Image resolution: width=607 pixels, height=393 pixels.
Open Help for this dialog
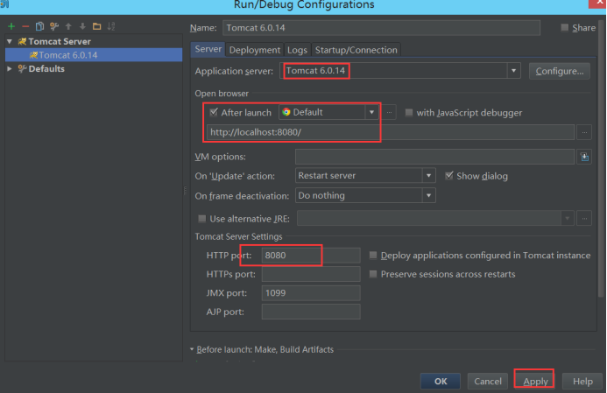tap(582, 382)
